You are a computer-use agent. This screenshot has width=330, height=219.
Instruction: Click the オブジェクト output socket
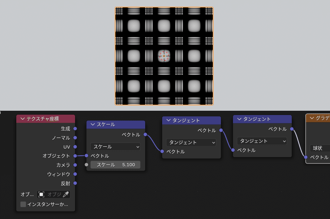click(x=75, y=156)
